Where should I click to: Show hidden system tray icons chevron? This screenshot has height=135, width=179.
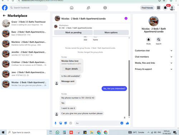[148, 132]
